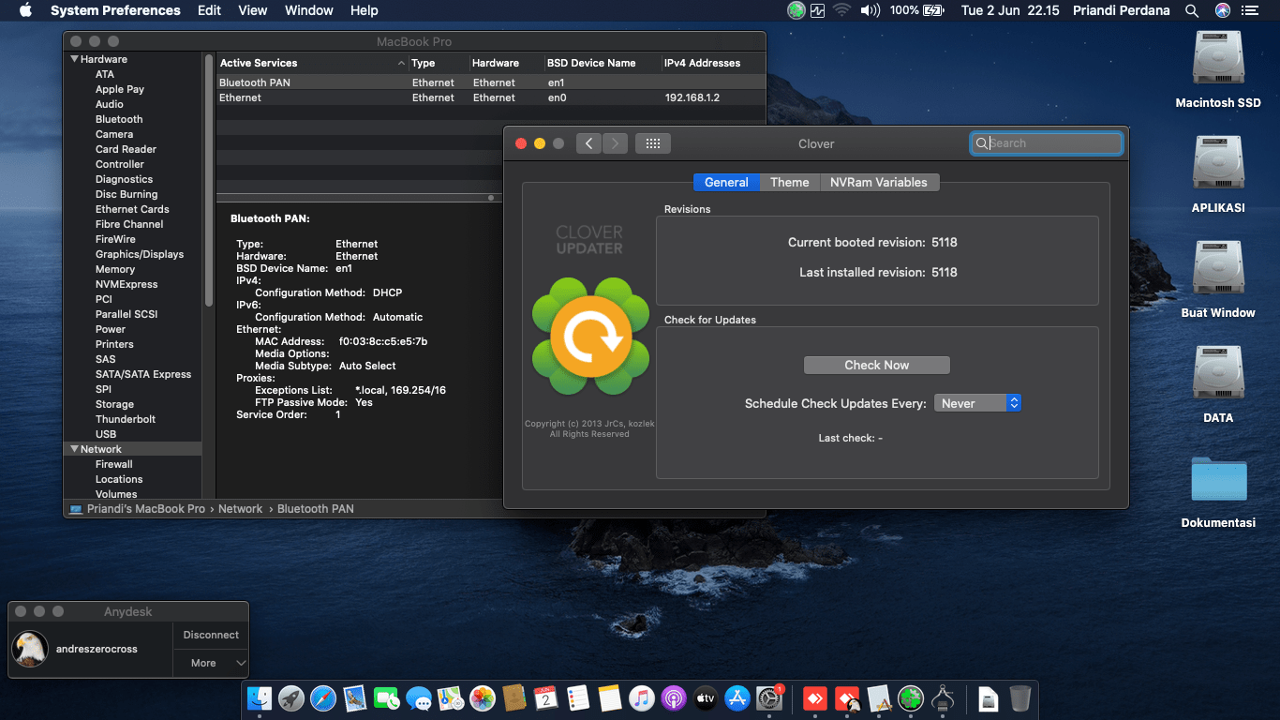Select Thunderbolt in the sidebar
Viewport: 1280px width, 720px height.
(126, 419)
